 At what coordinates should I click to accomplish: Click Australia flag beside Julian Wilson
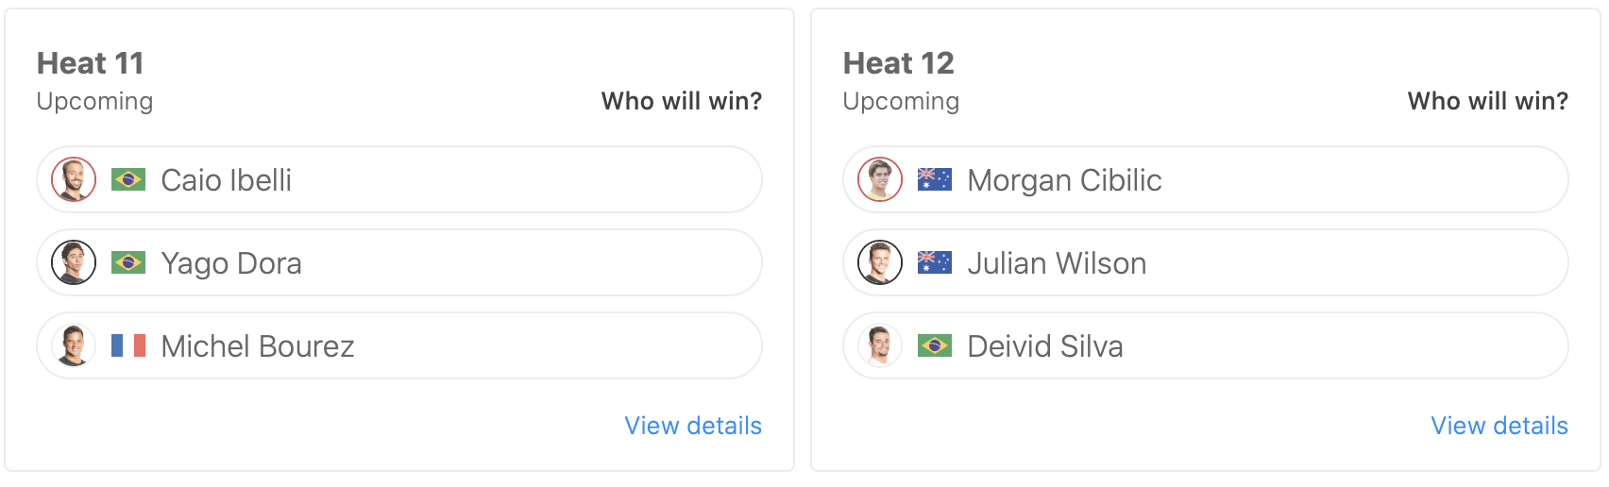pos(935,262)
